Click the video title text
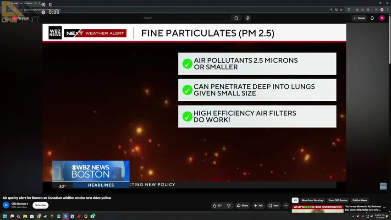 click(57, 198)
